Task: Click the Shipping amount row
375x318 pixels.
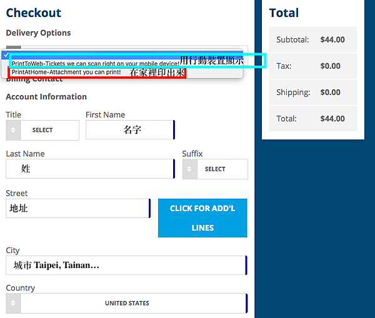Action: click(x=312, y=92)
